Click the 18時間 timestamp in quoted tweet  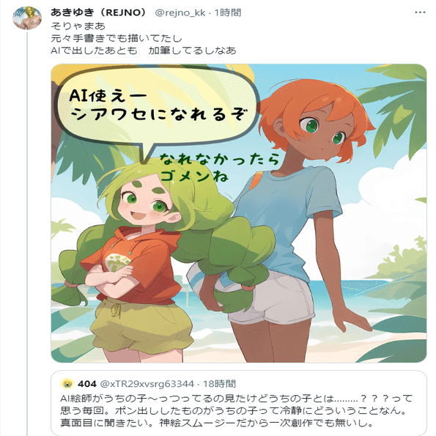coord(219,384)
